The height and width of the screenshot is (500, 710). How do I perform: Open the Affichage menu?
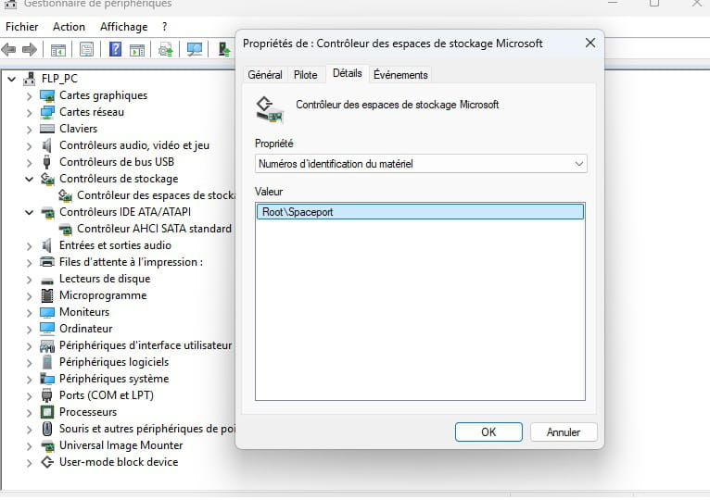pyautogui.click(x=123, y=27)
